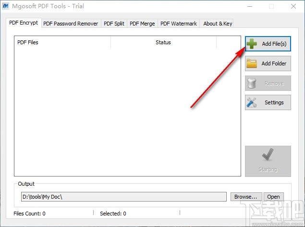The image size is (305, 227).
Task: Click the Mgosoft app logo in title bar
Action: [x=6, y=6]
